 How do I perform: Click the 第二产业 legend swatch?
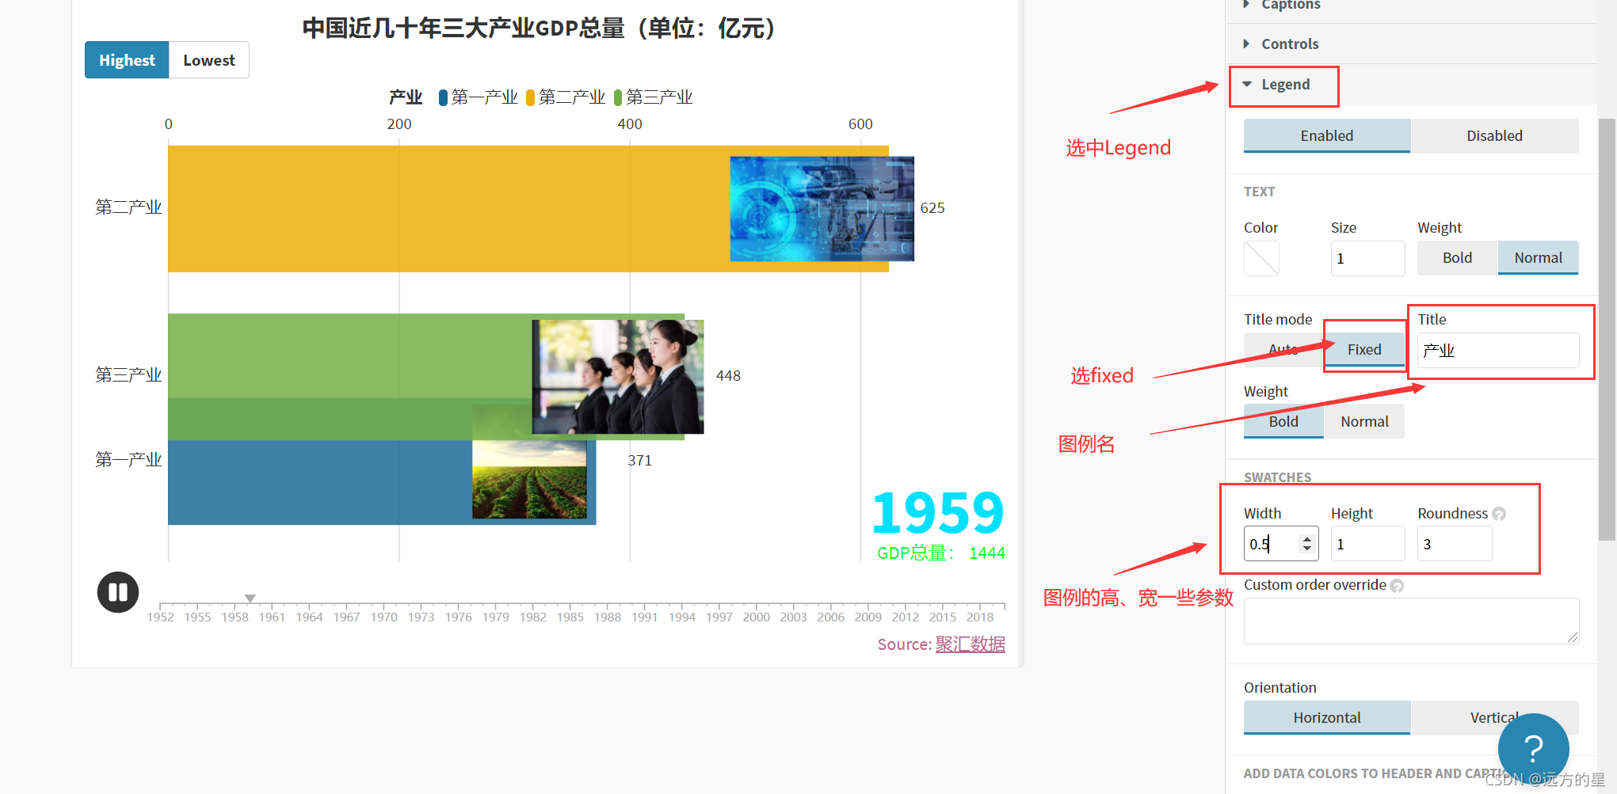point(531,97)
